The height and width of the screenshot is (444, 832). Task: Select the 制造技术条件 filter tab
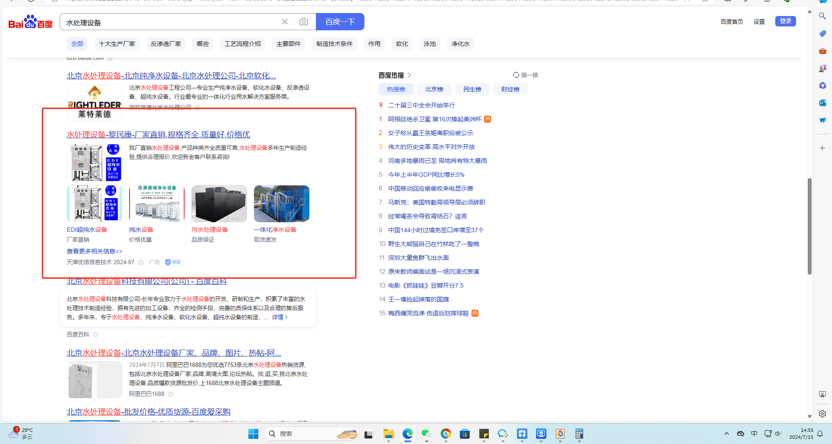coord(335,44)
